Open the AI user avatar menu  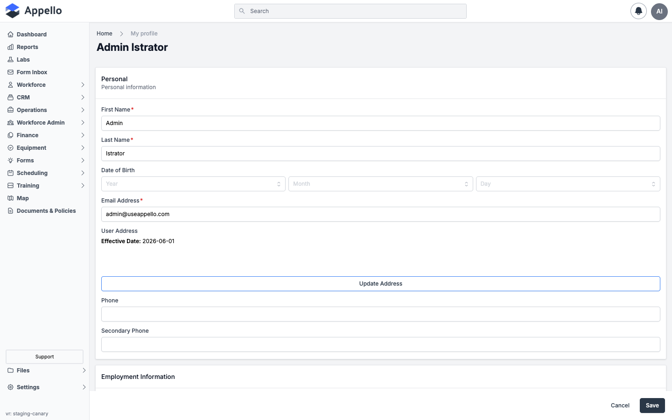pyautogui.click(x=659, y=11)
